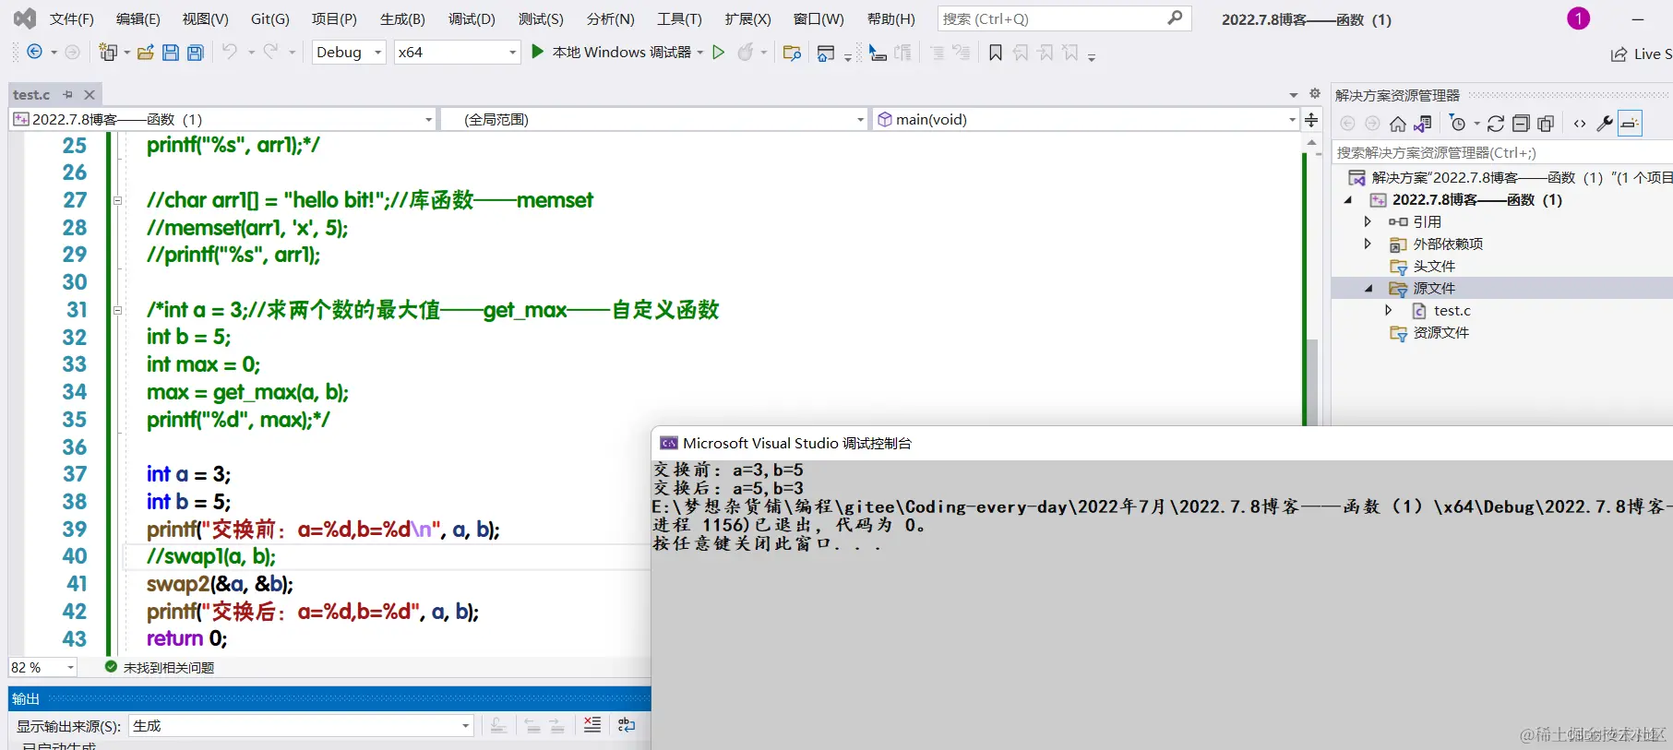The height and width of the screenshot is (750, 1673).
Task: Open Properties wrench icon in Solution Explorer
Action: (x=1605, y=124)
